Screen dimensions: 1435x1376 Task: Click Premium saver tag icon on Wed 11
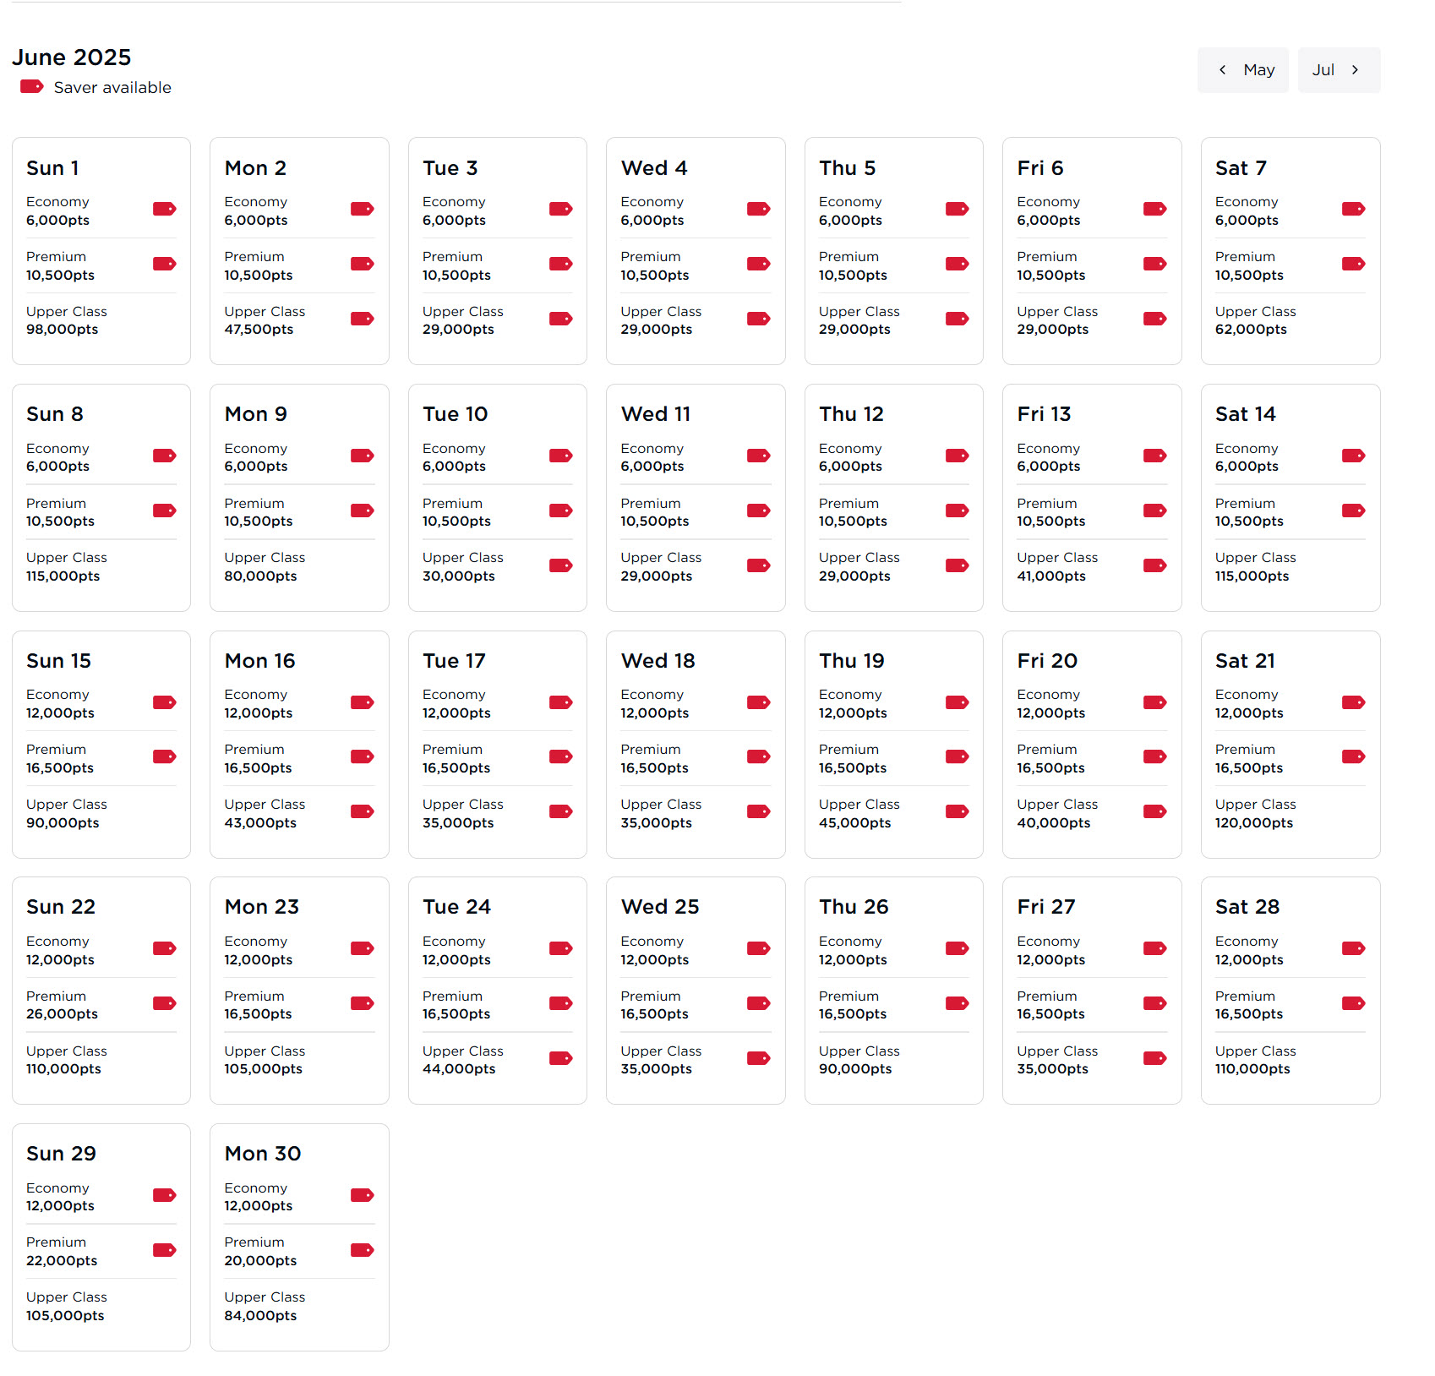pos(758,511)
